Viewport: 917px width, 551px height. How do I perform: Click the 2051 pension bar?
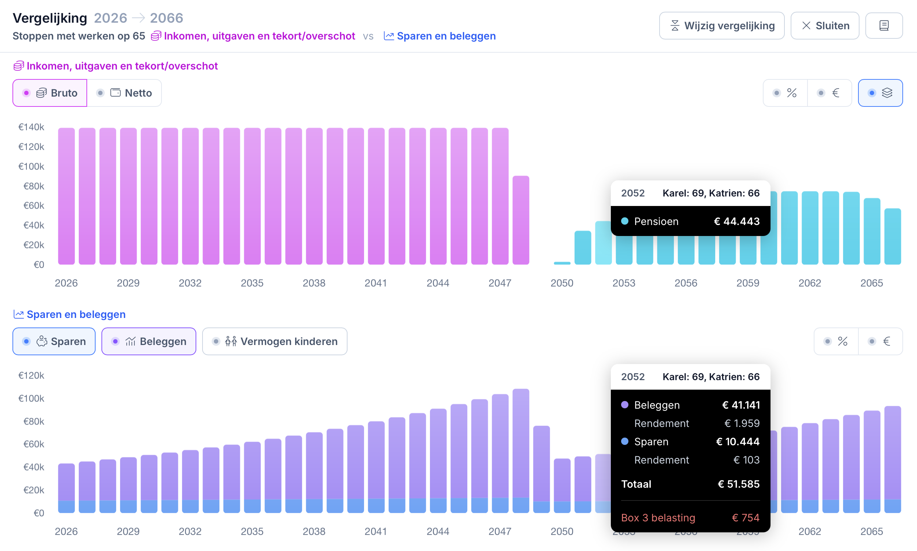pyautogui.click(x=583, y=248)
